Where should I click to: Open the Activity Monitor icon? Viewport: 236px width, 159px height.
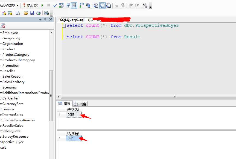pos(46,13)
